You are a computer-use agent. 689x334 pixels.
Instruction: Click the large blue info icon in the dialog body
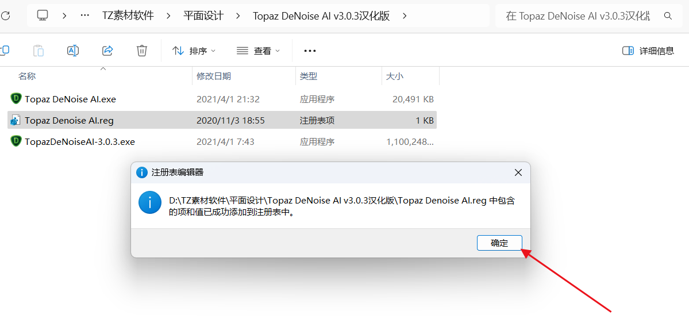[151, 202]
